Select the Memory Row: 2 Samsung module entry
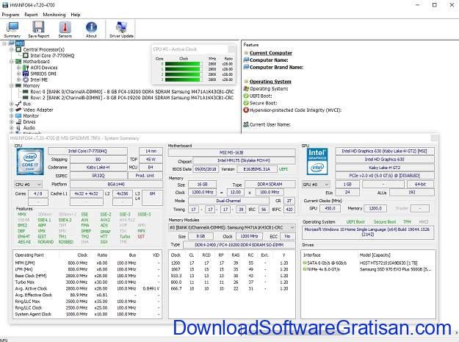This screenshot has height=342, width=459. click(x=132, y=98)
